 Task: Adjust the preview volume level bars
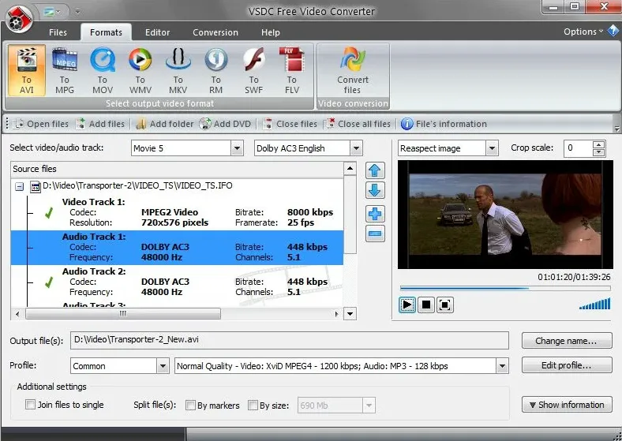[594, 304]
